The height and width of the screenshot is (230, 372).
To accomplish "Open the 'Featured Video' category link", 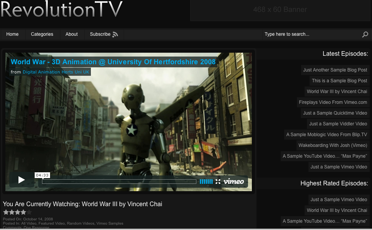I will click(x=52, y=223).
